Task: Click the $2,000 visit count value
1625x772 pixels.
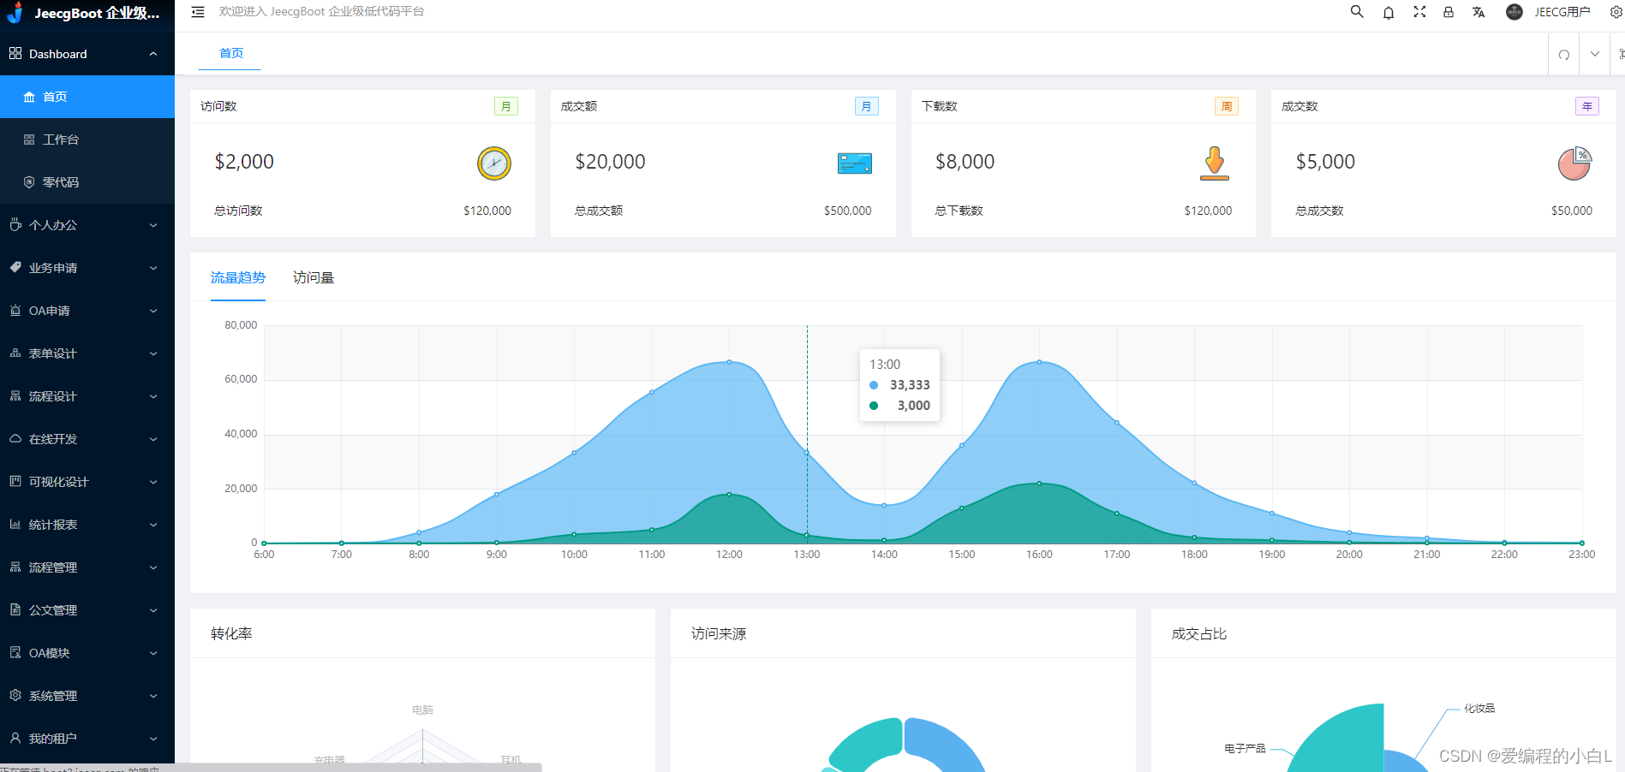Action: (x=244, y=162)
